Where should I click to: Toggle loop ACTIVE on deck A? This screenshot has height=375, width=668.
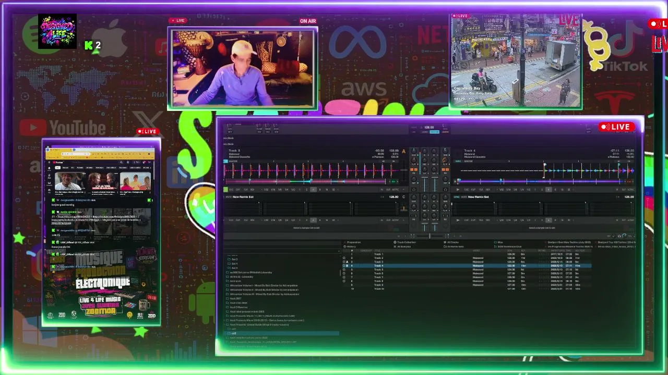coord(395,190)
